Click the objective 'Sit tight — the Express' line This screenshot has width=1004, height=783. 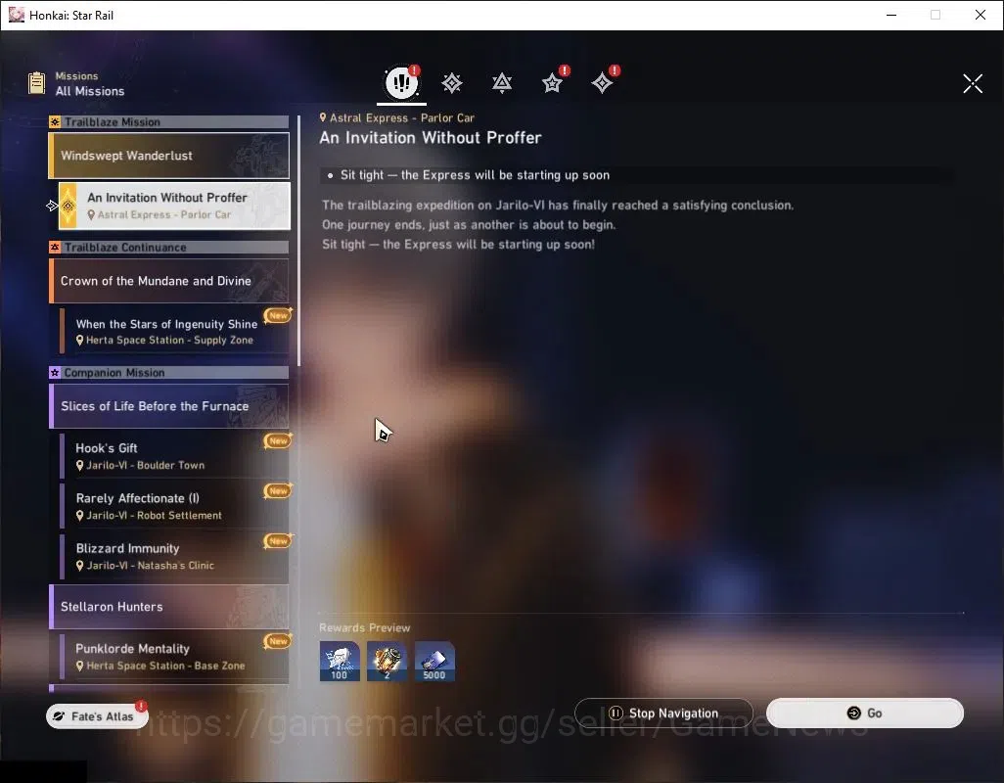476,175
